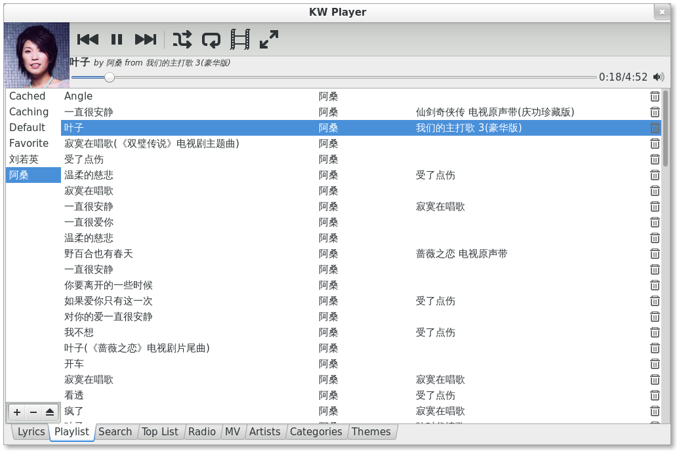
Task: Select song 你要离开的一些时候
Action: tap(108, 285)
